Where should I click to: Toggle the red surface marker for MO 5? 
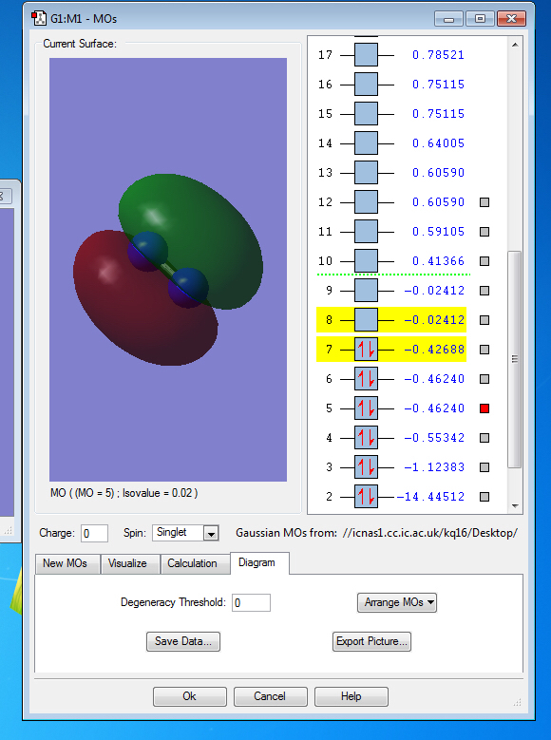tap(484, 408)
